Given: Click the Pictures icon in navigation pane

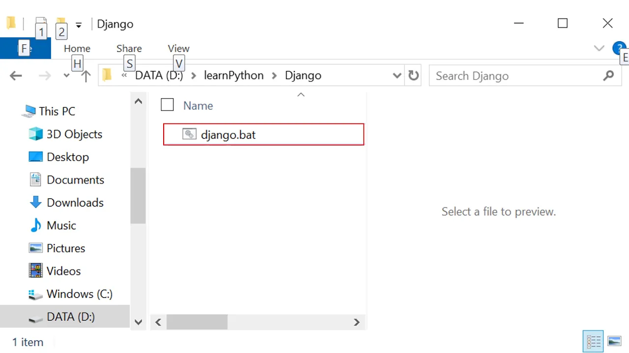Looking at the screenshot, I should 35,248.
